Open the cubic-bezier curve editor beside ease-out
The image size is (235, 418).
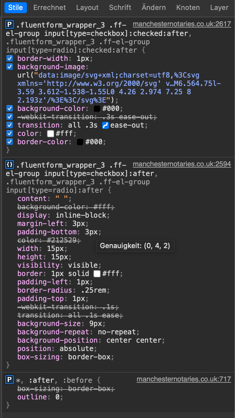tap(106, 125)
